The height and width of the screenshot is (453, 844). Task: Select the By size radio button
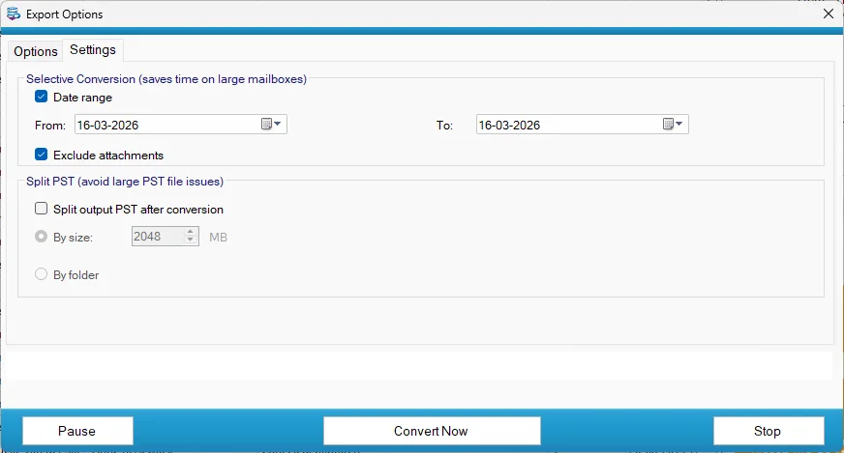click(42, 237)
